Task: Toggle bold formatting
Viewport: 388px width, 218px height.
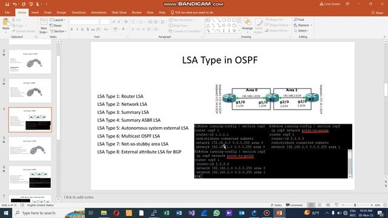Action: [x=72, y=30]
